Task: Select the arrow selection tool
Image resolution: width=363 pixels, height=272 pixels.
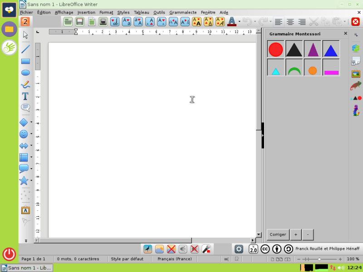Action: pyautogui.click(x=25, y=35)
